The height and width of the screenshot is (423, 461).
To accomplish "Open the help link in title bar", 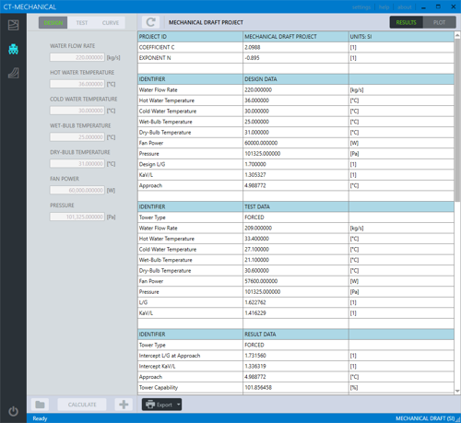I will 384,7.
